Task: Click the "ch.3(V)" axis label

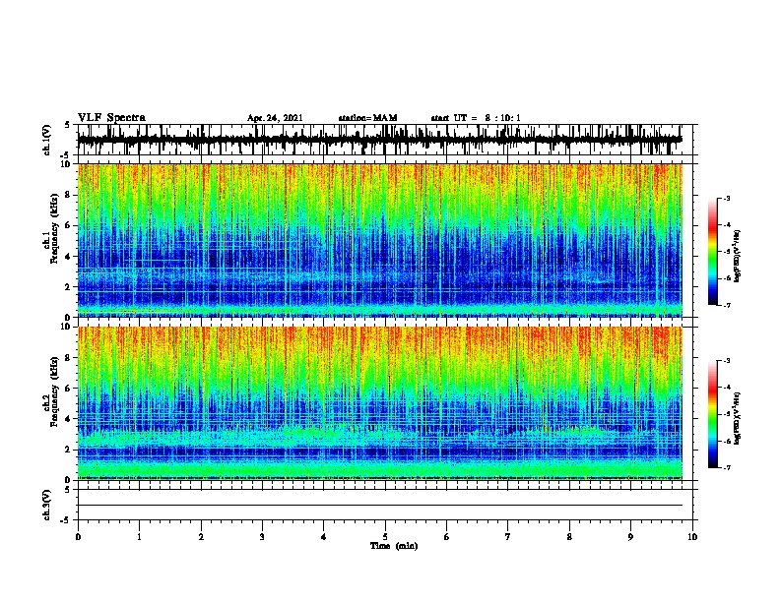Action: tap(47, 505)
